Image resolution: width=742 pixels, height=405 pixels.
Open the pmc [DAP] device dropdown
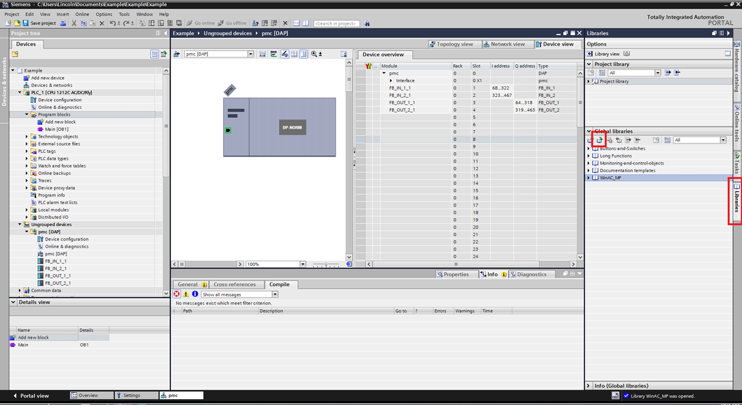pos(250,54)
